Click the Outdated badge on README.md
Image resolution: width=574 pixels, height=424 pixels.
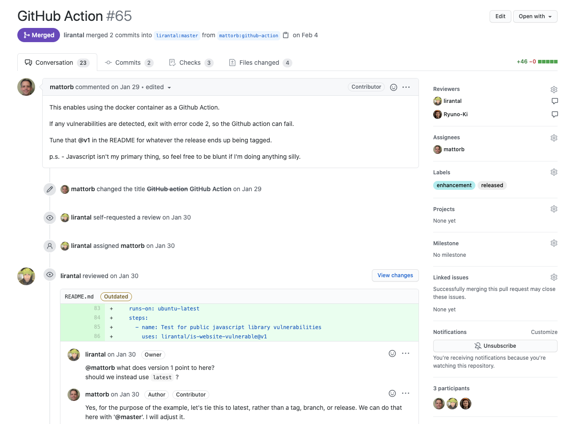coord(116,297)
